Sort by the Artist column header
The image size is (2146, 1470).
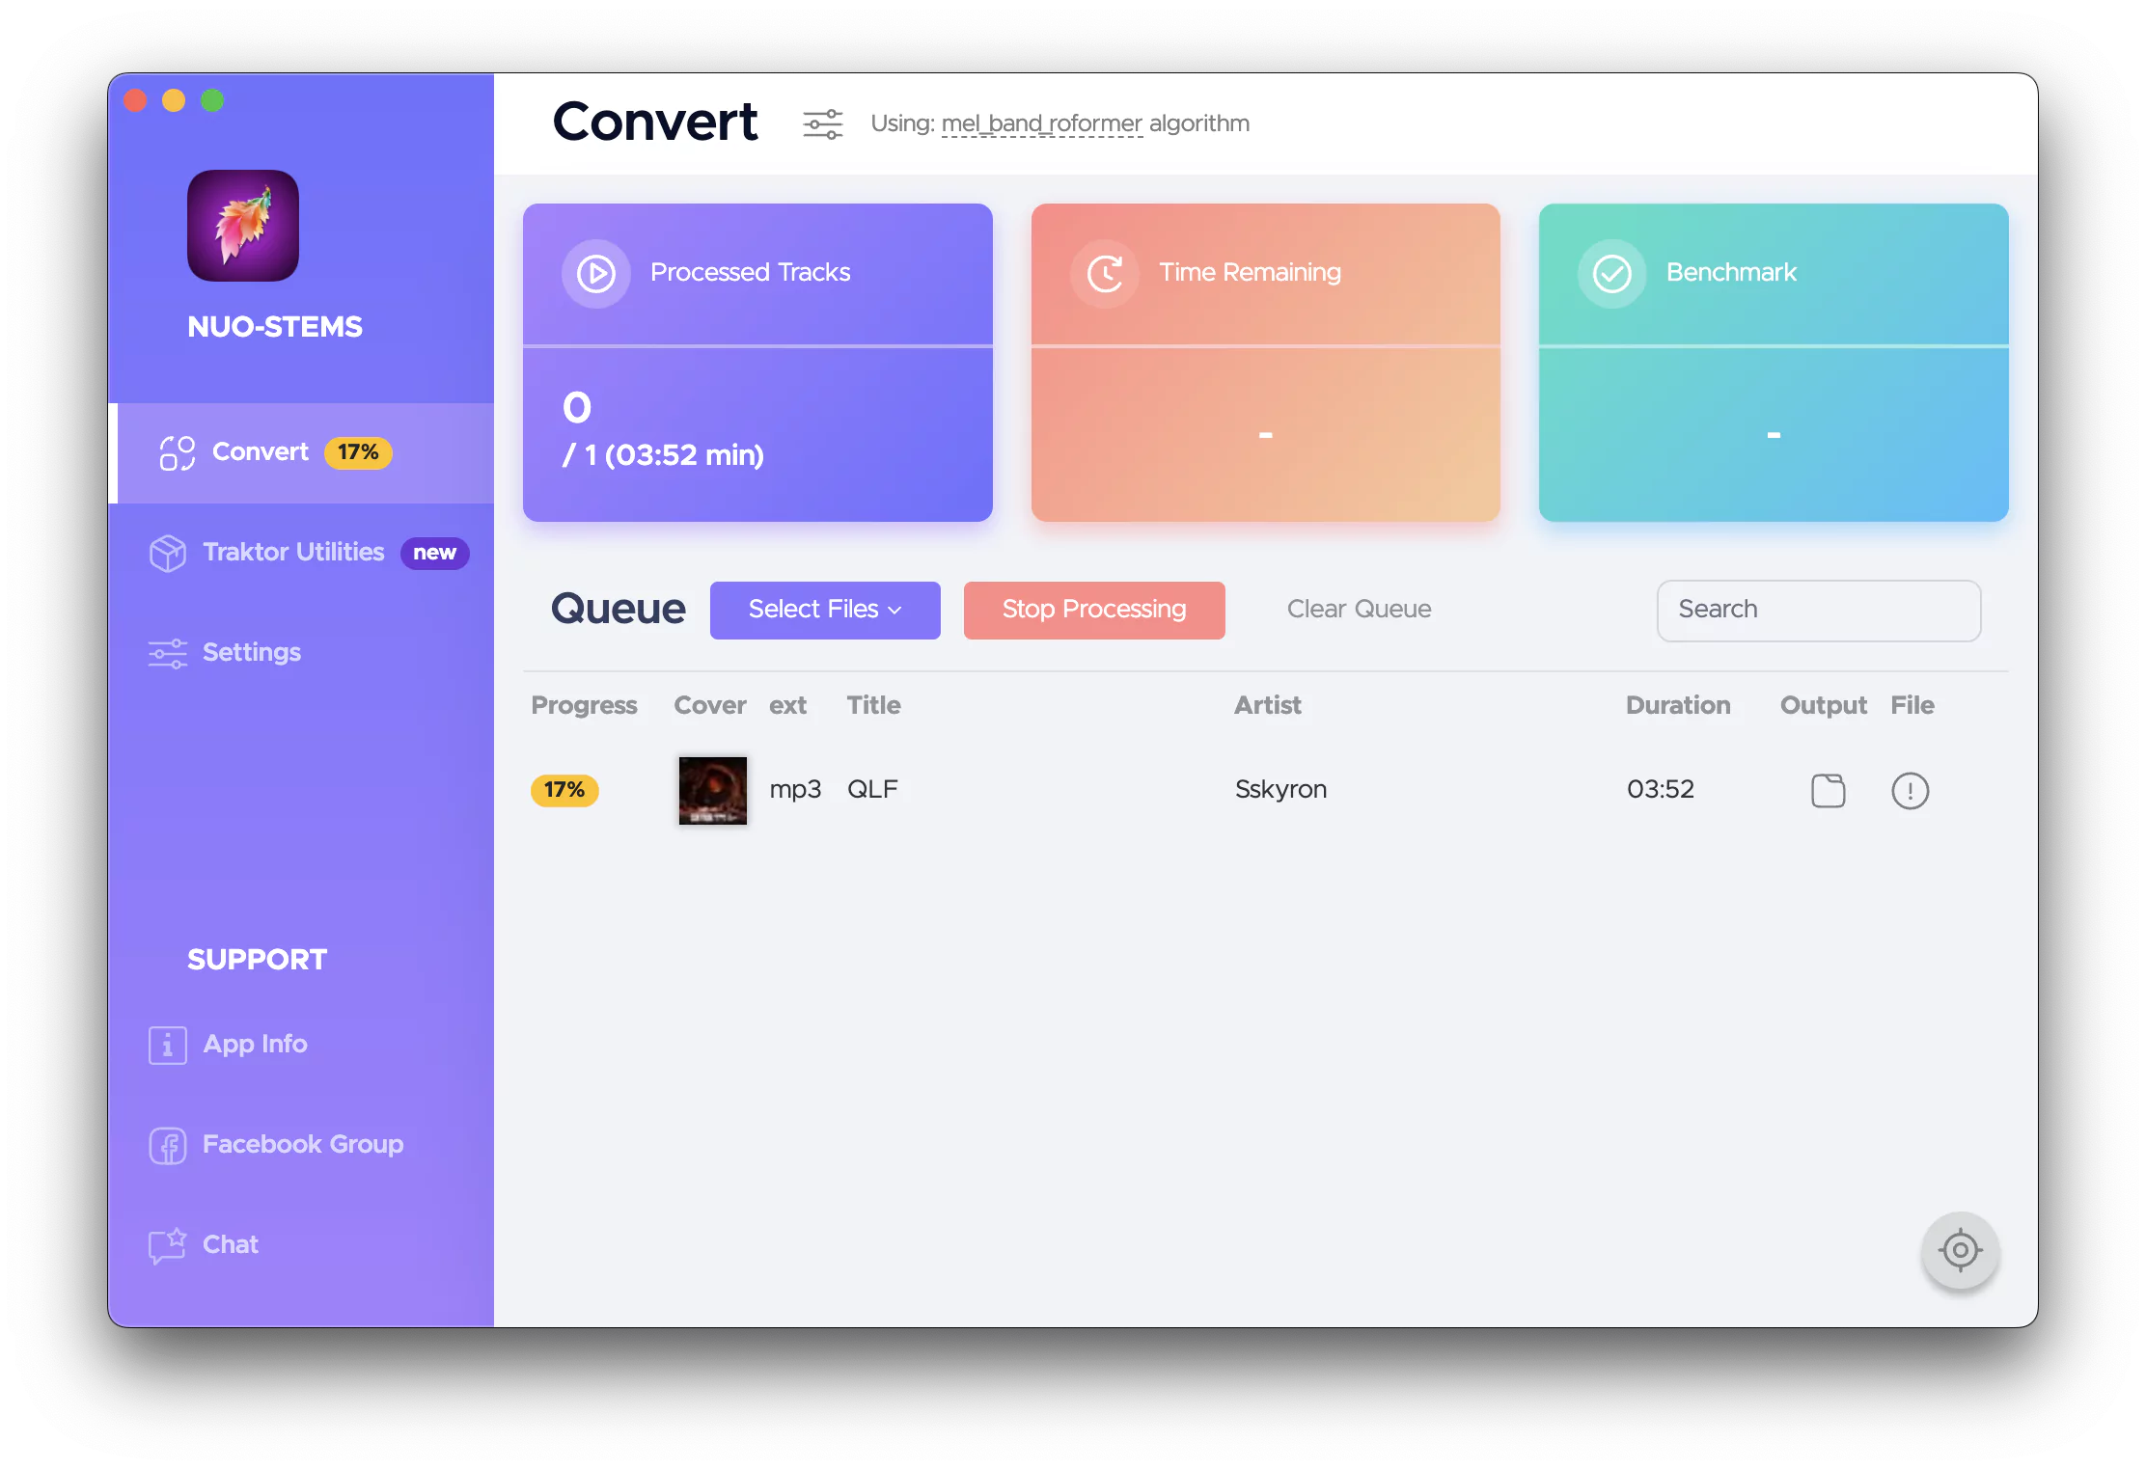click(x=1268, y=706)
